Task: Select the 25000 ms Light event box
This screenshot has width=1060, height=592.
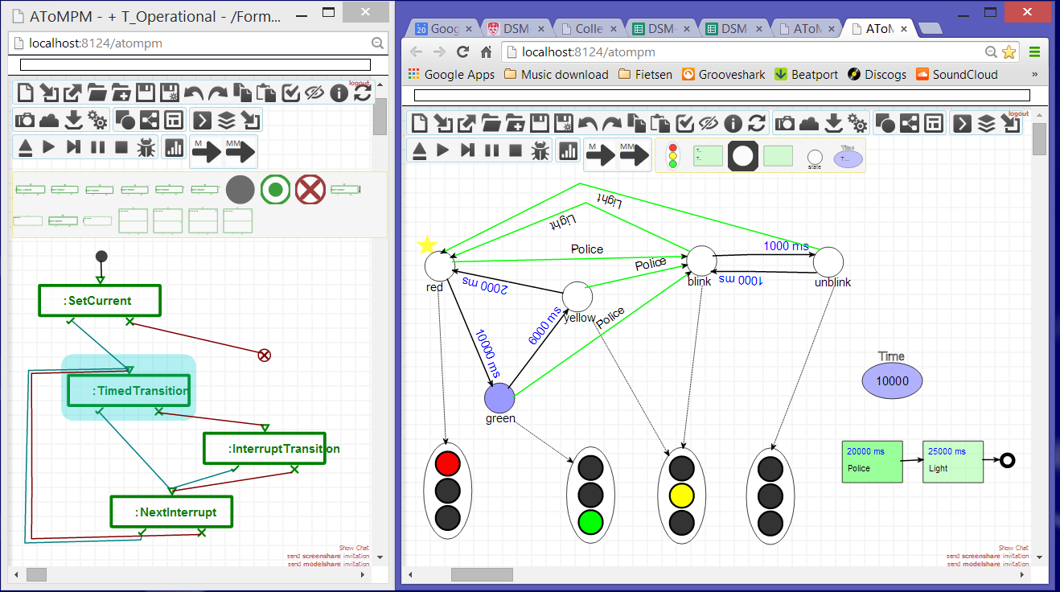Action: coord(953,462)
